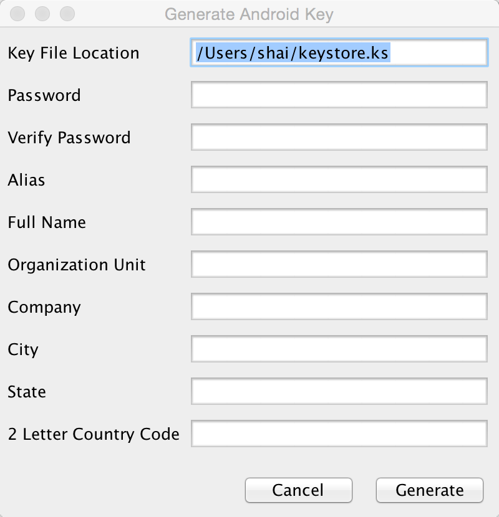
Task: Click the Key File Location text field
Action: tap(339, 54)
